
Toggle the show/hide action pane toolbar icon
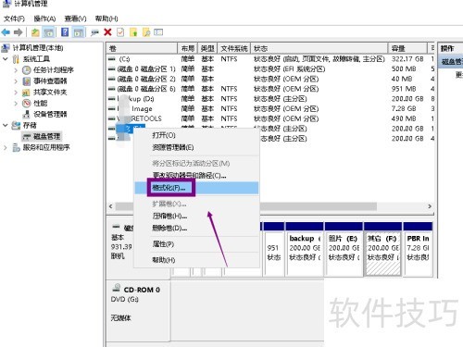(x=79, y=32)
